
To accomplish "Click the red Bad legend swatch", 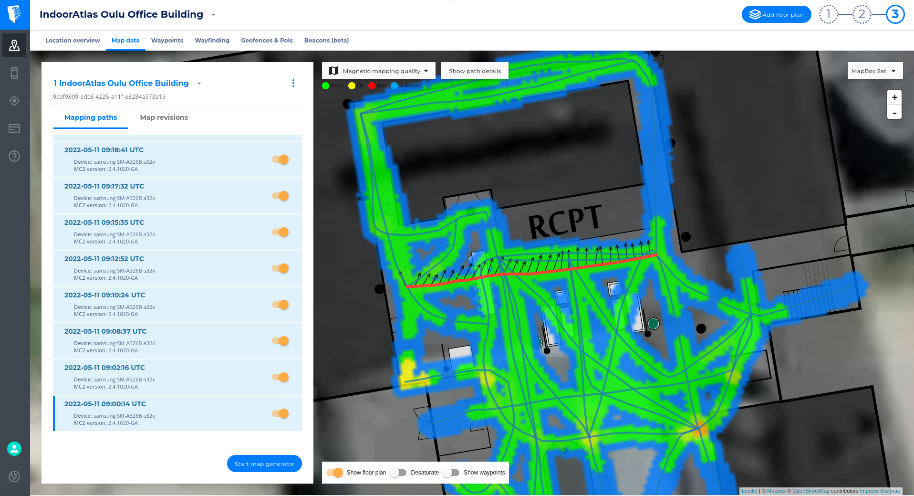I will coord(372,86).
